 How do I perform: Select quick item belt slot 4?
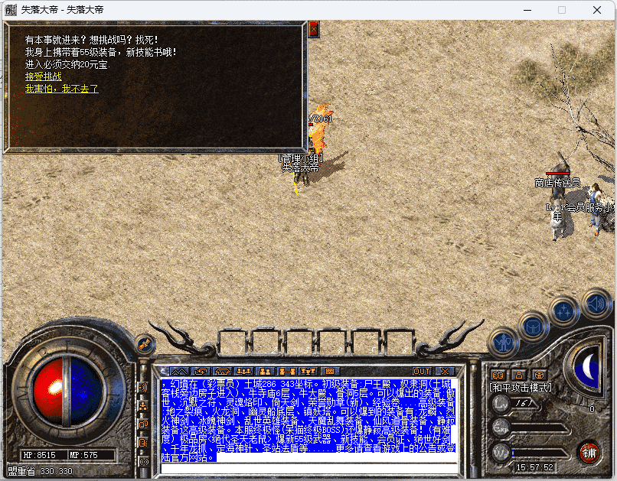[x=333, y=342]
